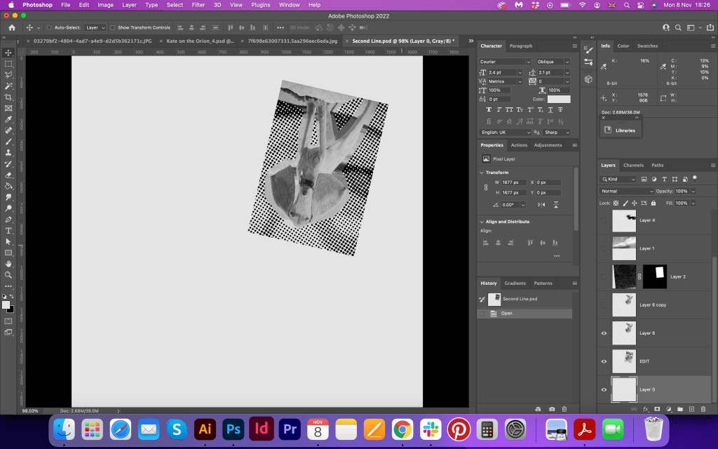Click the Libraries panel button
The height and width of the screenshot is (449, 718).
tap(619, 130)
